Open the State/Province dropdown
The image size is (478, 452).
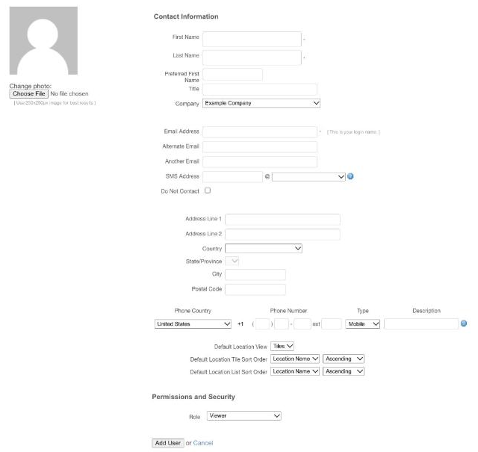point(232,261)
